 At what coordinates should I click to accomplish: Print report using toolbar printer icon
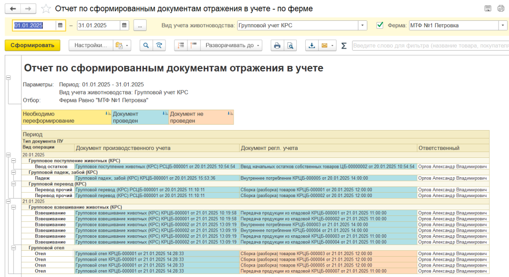(x=277, y=45)
